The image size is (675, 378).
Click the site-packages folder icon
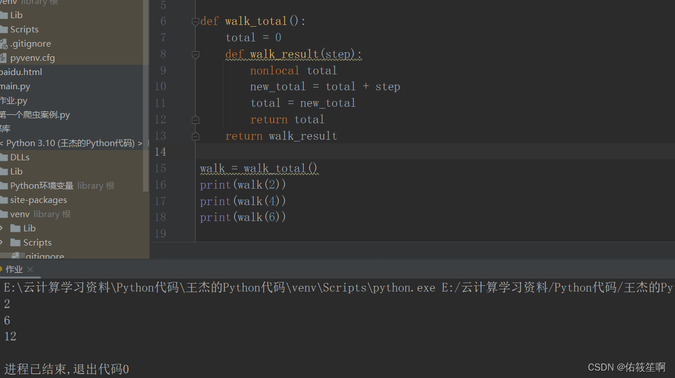(x=4, y=200)
